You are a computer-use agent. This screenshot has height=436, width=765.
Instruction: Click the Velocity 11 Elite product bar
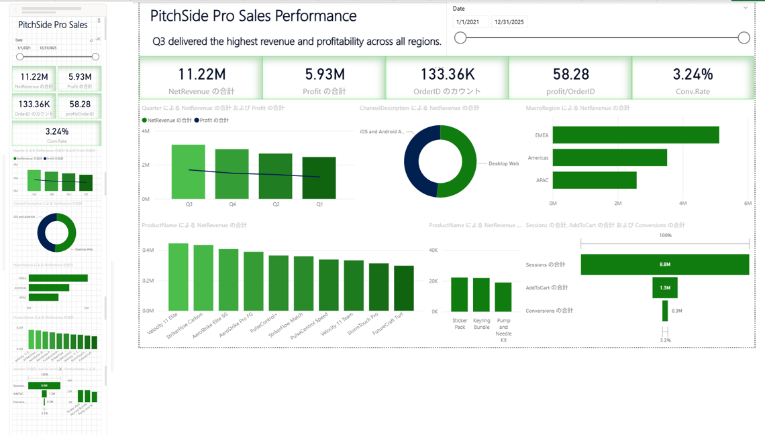click(178, 277)
